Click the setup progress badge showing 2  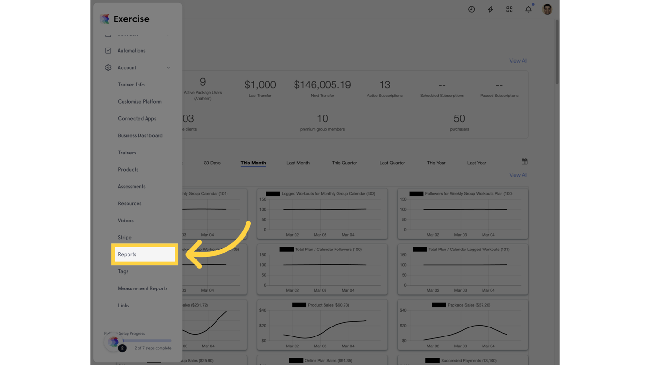(x=122, y=348)
